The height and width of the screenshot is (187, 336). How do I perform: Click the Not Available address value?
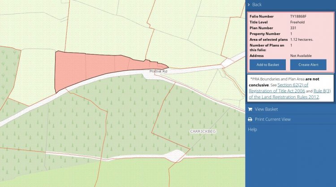302,55
